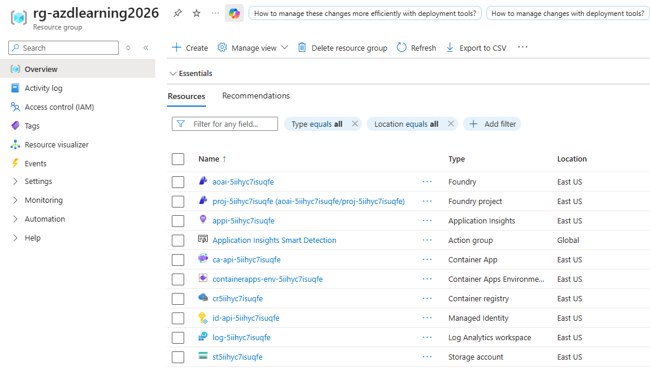Viewport: 650px width, 372px height.
Task: Open context menu ellipsis for st5iihyc7isuqfe
Action: pyautogui.click(x=427, y=357)
